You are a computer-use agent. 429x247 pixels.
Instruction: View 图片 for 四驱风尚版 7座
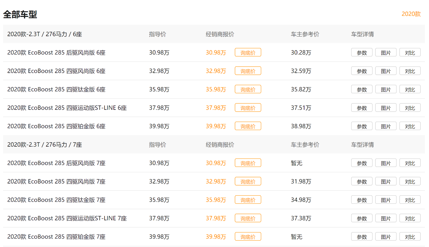click(x=386, y=181)
